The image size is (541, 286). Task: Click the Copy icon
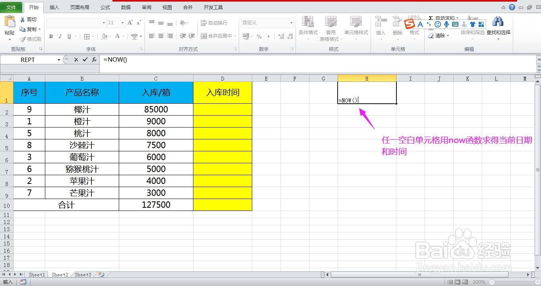23,29
